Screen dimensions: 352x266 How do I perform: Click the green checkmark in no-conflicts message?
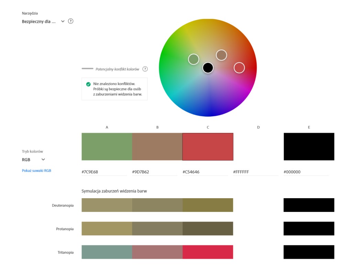click(88, 84)
